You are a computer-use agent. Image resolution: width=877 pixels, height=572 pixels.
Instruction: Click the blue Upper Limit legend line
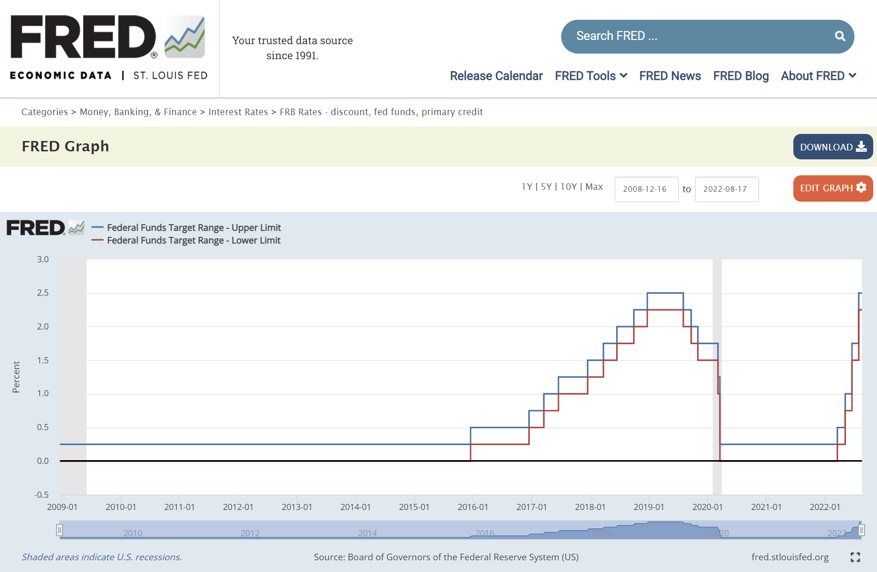tap(97, 227)
